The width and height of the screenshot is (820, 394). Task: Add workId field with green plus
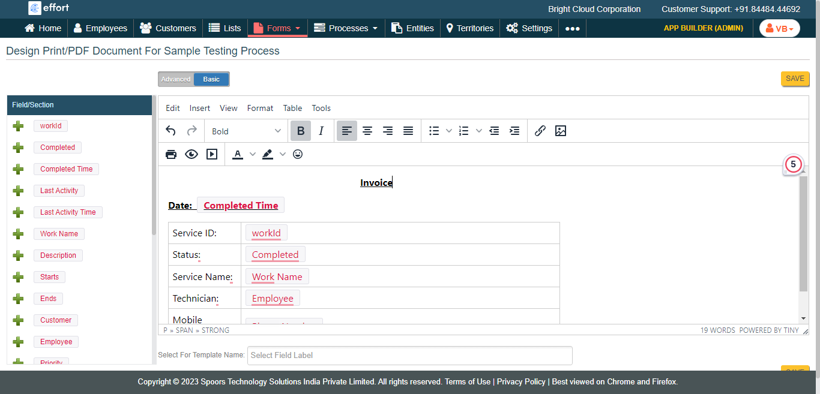pos(18,126)
